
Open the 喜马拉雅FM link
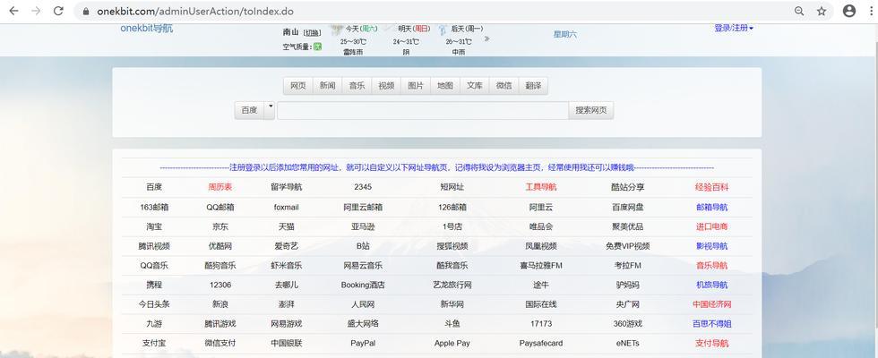pos(541,266)
